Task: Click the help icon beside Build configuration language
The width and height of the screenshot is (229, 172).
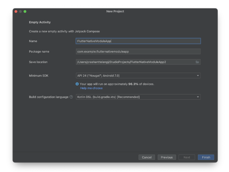Action: point(71,97)
